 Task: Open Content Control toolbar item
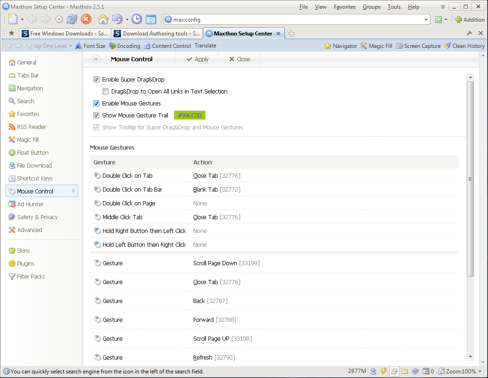pos(167,46)
